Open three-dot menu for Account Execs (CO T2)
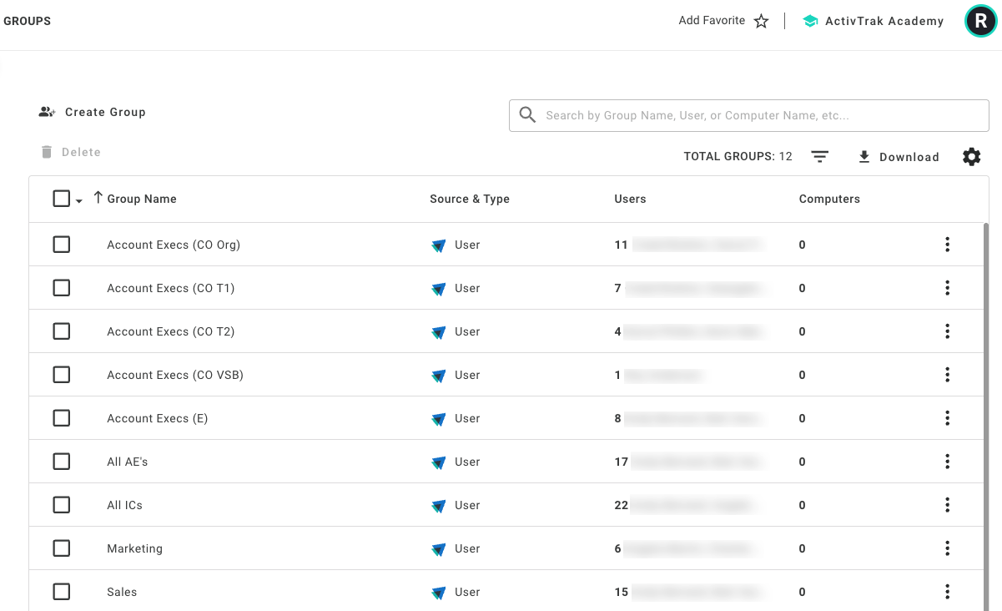 947,331
